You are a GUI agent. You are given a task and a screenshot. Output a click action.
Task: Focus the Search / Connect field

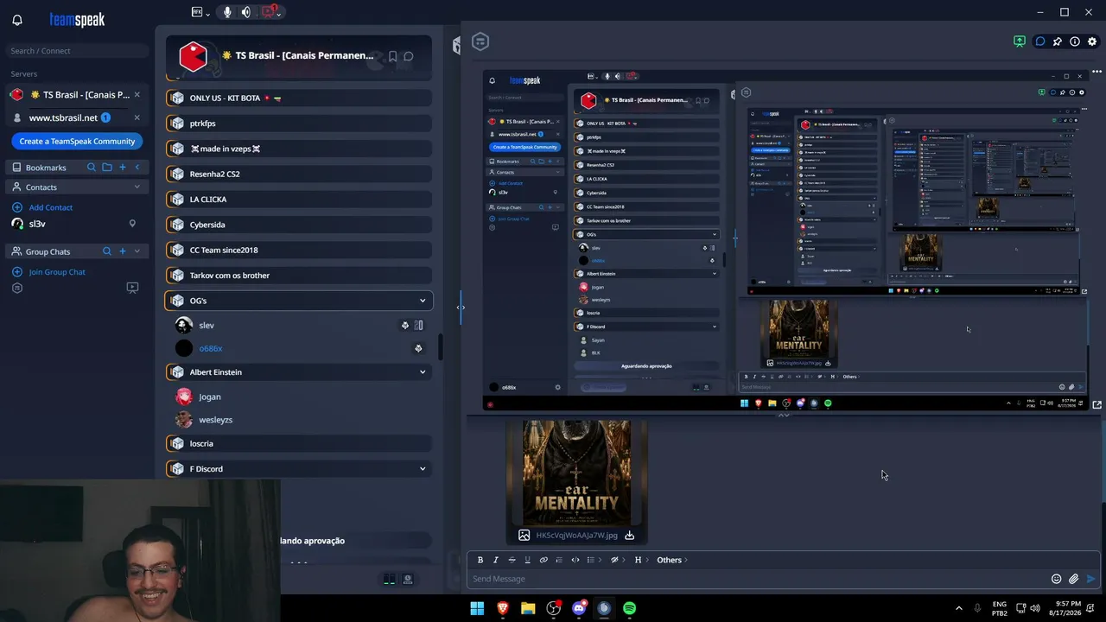pos(78,51)
